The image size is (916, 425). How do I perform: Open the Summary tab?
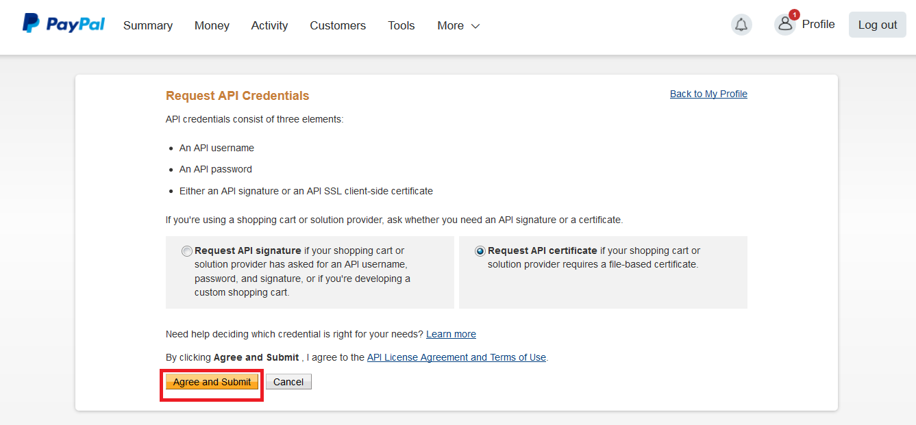tap(148, 25)
